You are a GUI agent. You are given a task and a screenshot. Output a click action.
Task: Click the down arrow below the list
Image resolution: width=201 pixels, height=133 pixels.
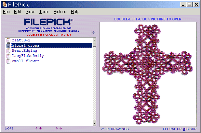coord(41,128)
